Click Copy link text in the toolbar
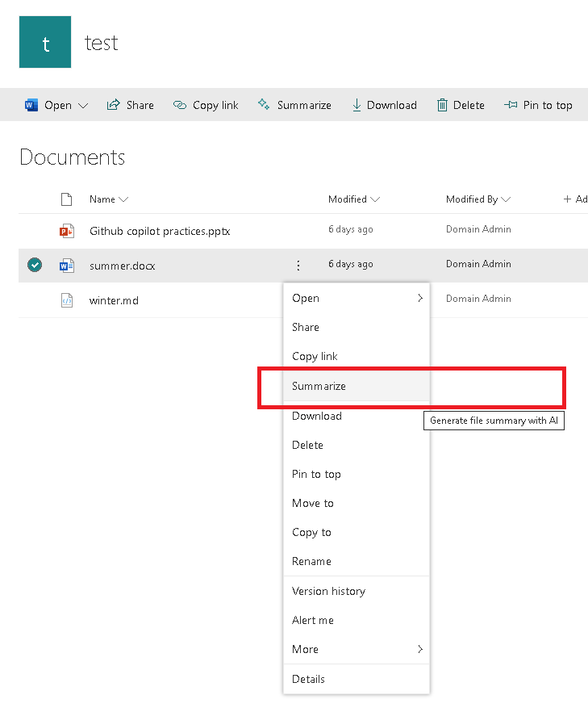Screen dimensions: 588x712 [215, 105]
